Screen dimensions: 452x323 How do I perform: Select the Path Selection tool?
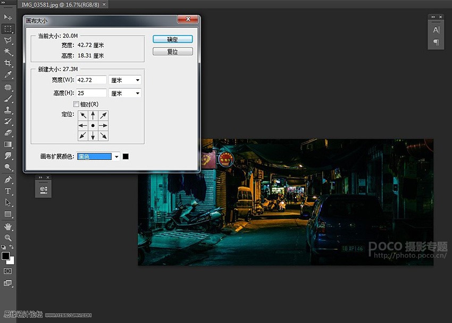tap(8, 202)
